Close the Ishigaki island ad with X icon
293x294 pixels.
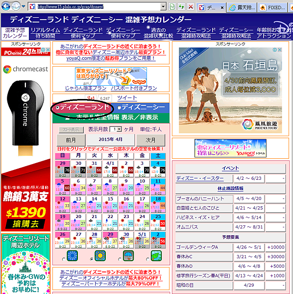pos(280,49)
